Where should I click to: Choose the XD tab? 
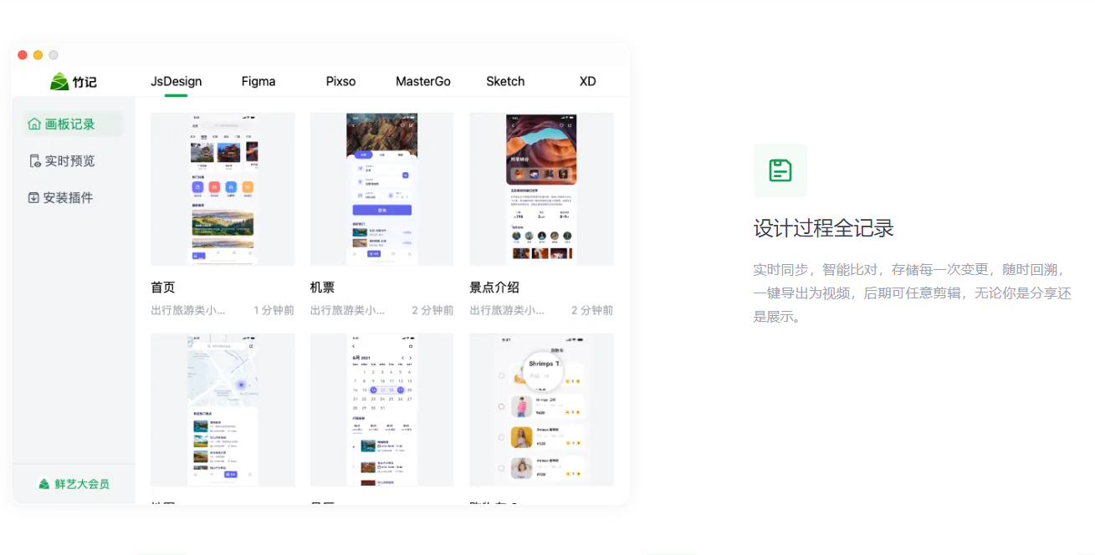588,81
